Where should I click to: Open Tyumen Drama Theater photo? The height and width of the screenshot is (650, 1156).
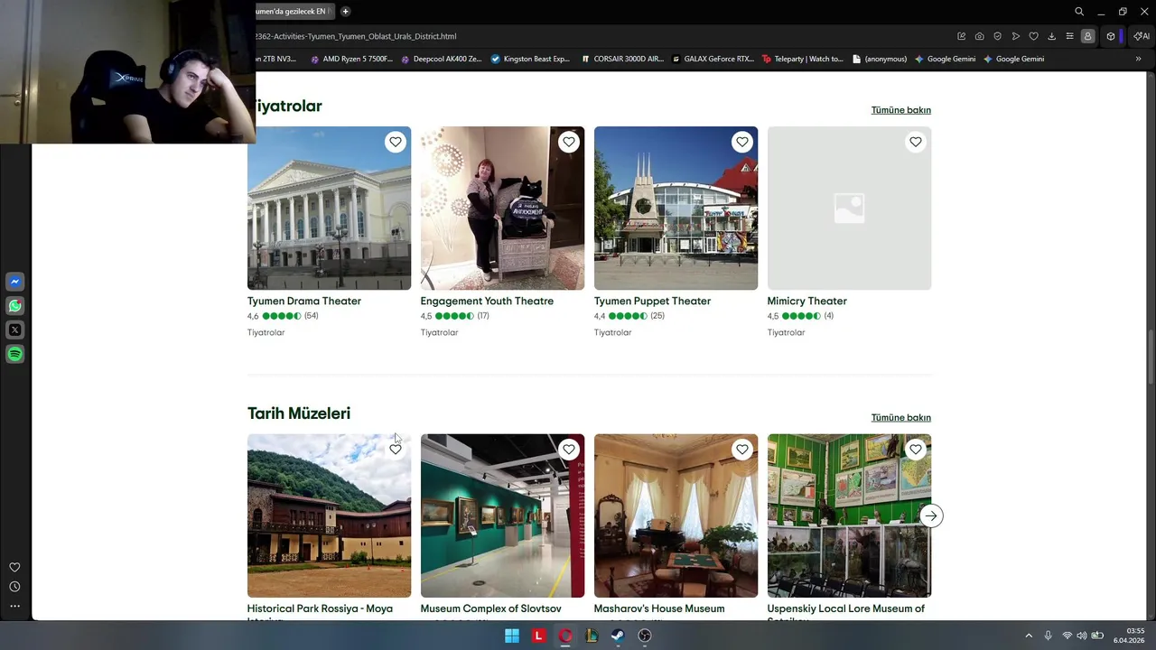point(329,209)
